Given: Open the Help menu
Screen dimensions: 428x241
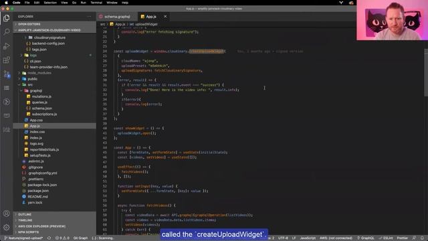Looking at the screenshot, I should [x=125, y=3].
